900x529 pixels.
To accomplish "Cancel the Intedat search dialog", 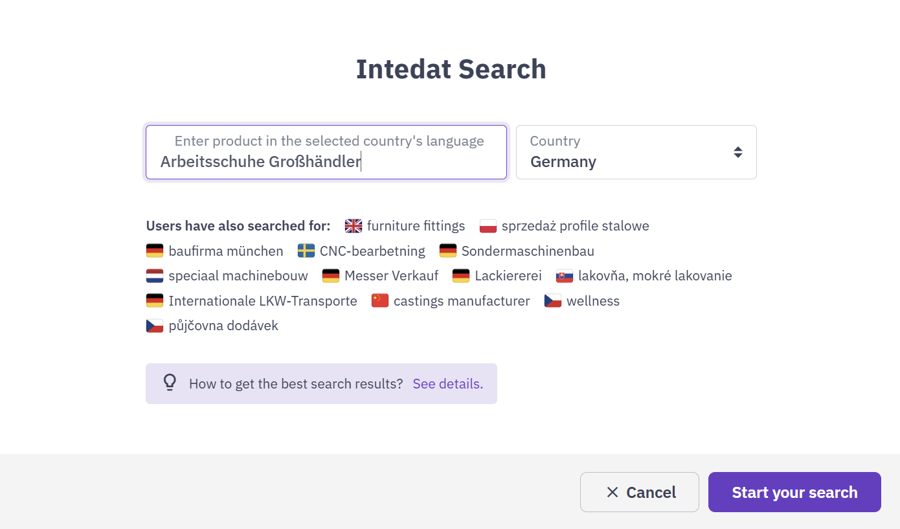I will coord(640,492).
